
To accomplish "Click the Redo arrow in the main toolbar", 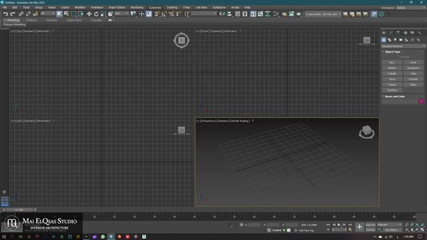I will 13,14.
